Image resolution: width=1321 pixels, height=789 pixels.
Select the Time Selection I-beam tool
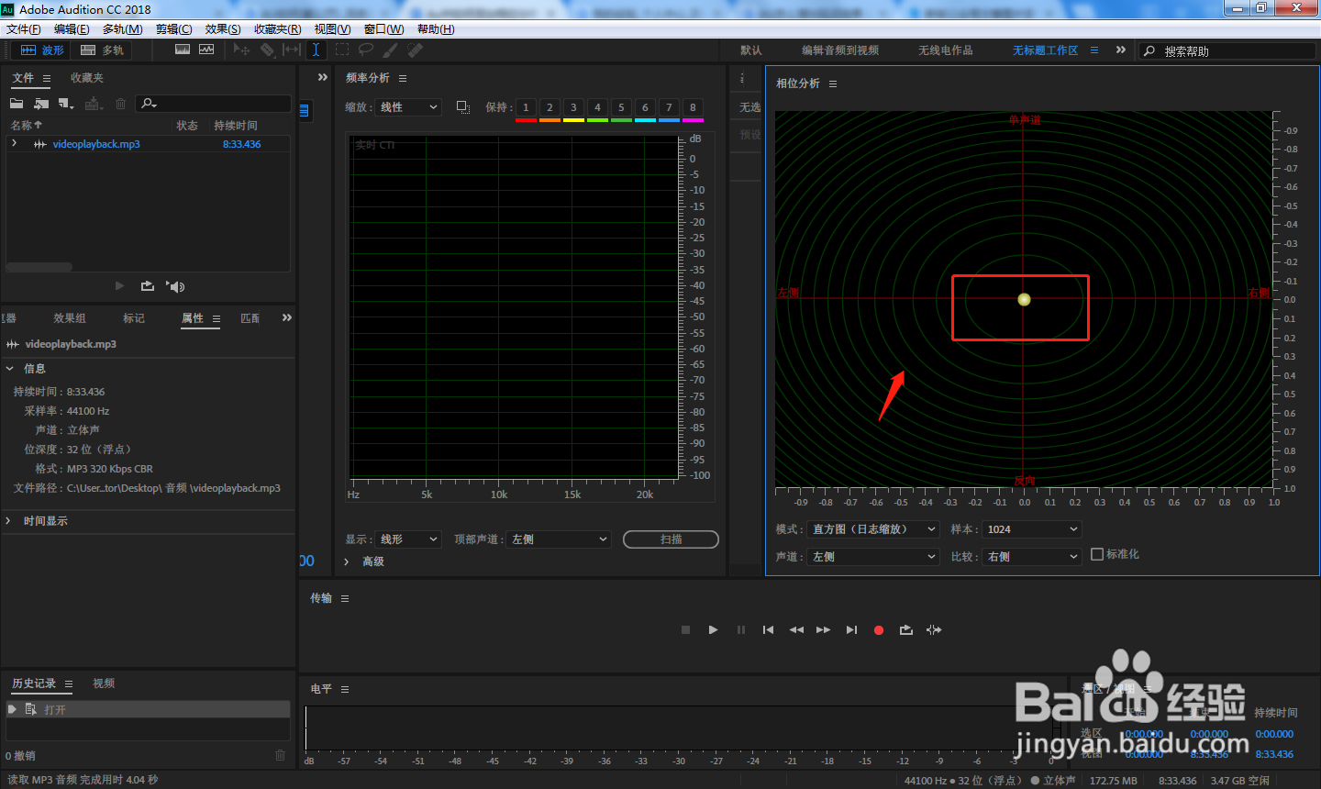pos(316,50)
